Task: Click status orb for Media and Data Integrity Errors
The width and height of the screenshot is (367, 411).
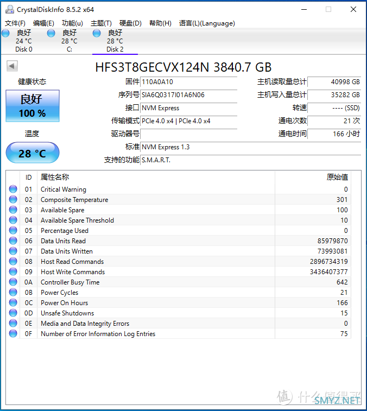Action: (x=13, y=323)
